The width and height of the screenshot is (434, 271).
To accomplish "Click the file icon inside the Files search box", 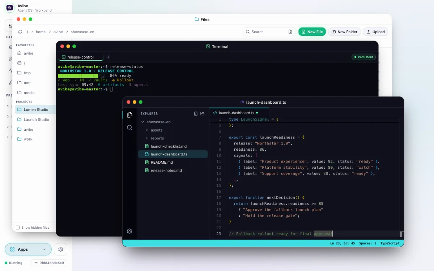I will point(290,32).
